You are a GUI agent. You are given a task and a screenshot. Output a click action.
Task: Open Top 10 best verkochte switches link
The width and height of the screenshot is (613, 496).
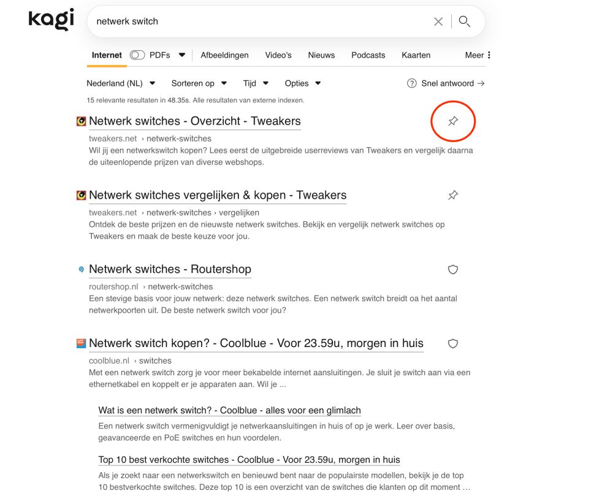pyautogui.click(x=249, y=460)
